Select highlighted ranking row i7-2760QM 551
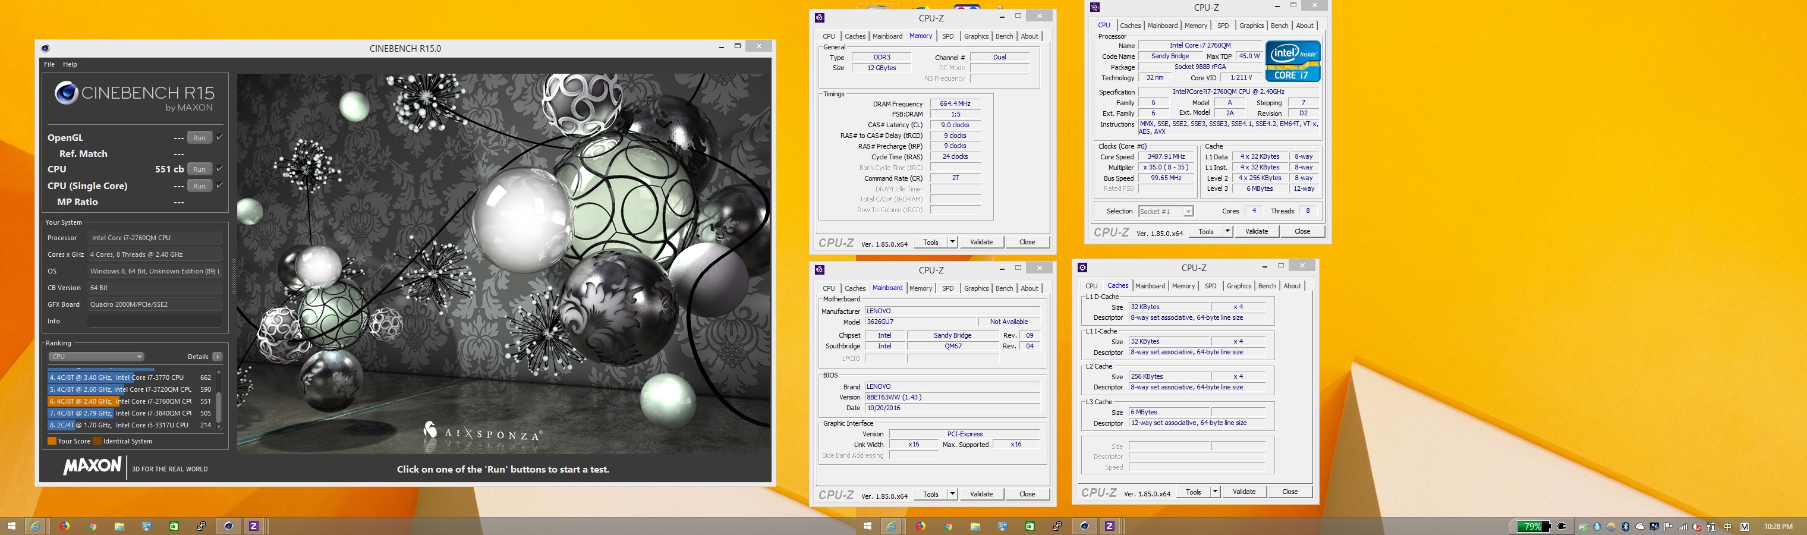1807x535 pixels. (x=131, y=401)
